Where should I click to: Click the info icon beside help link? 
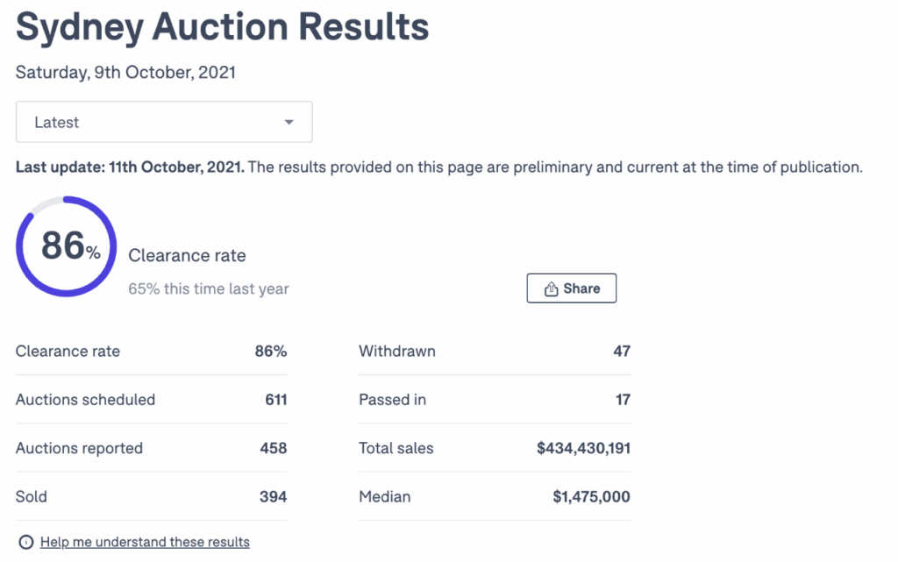(x=26, y=542)
